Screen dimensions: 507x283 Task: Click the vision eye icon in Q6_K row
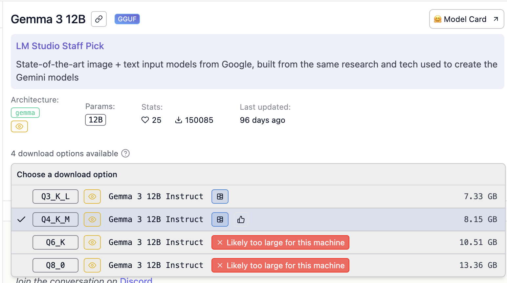pyautogui.click(x=92, y=242)
